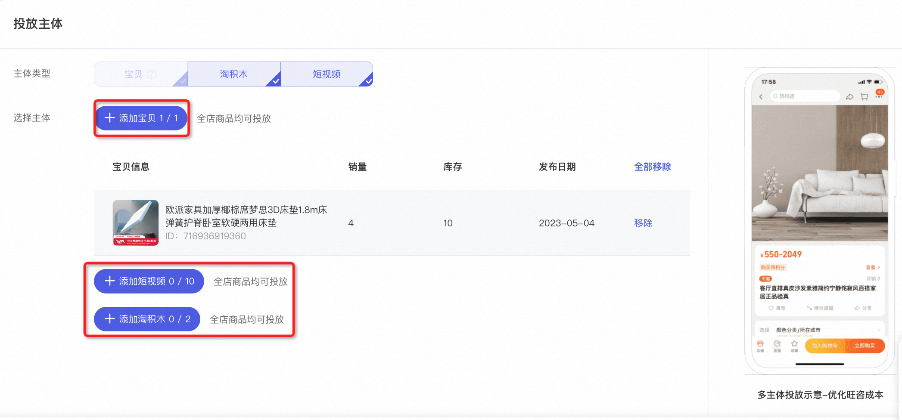Toggle the 短视频 subject type
This screenshot has width=902, height=420.
click(x=327, y=74)
